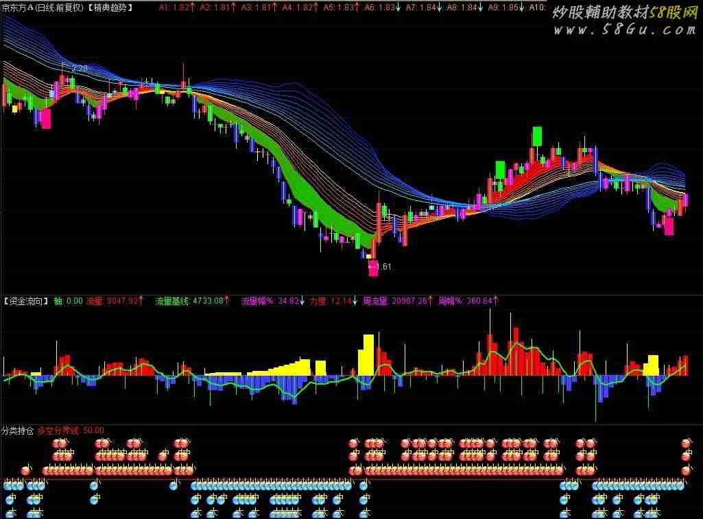Click the A2: 1.81 indicator value
This screenshot has width=703, height=519.
pos(218,8)
